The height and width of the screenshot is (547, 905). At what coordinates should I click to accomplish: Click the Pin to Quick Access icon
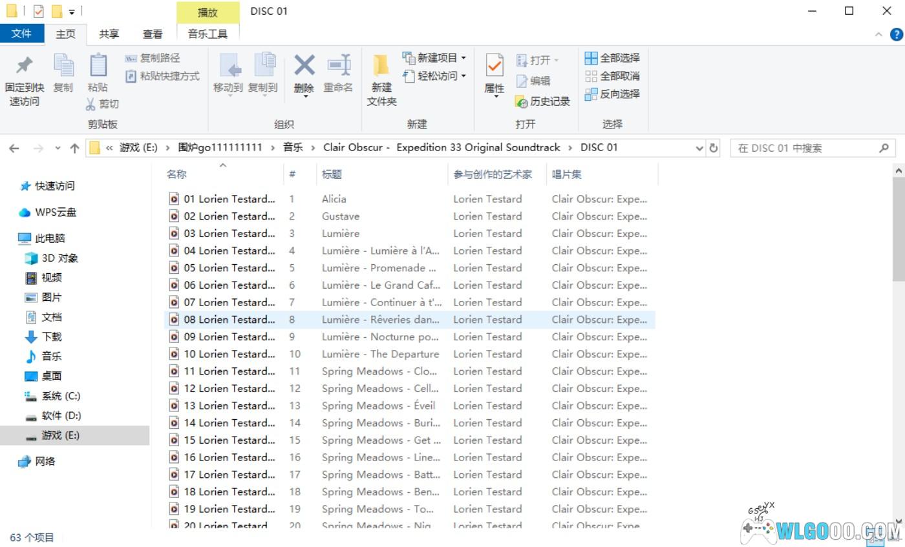[x=25, y=66]
